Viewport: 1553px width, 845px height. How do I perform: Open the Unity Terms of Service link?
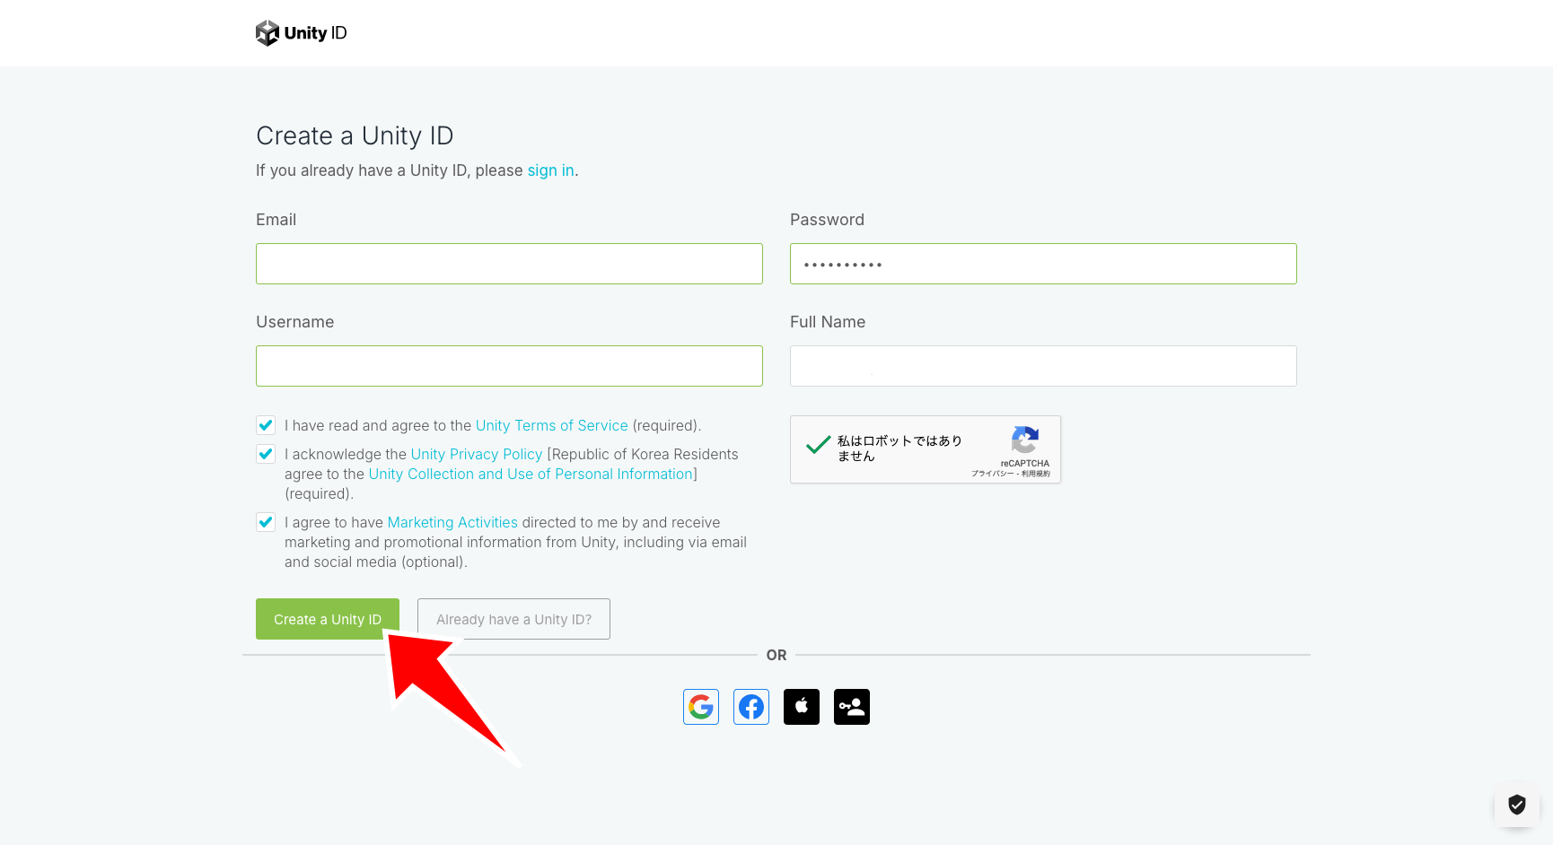551,426
